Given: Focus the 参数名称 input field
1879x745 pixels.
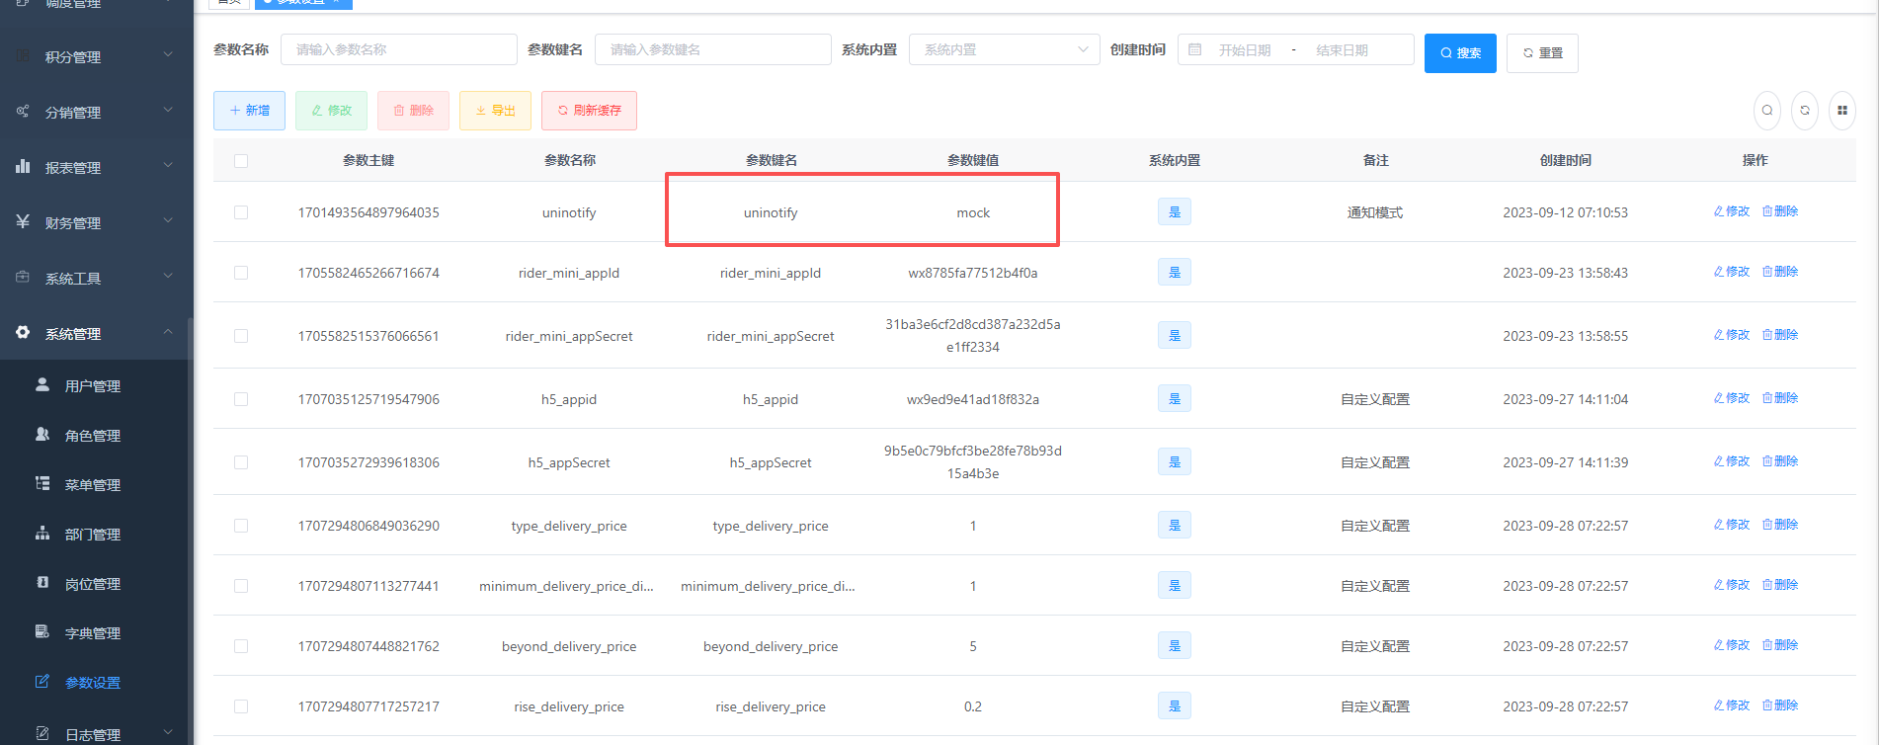Looking at the screenshot, I should point(398,49).
